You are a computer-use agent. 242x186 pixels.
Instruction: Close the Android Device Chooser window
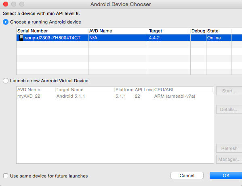(x=6, y=4)
